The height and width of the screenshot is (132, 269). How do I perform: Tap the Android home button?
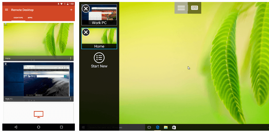tap(39, 127)
